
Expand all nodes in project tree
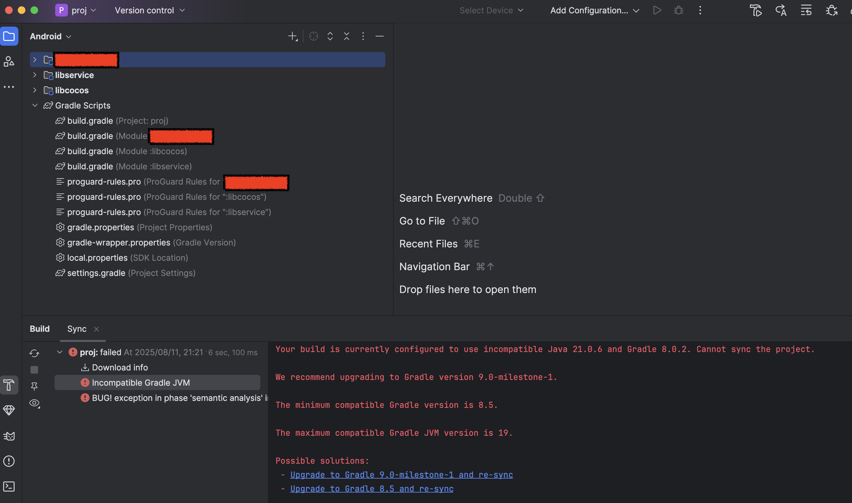pos(330,36)
